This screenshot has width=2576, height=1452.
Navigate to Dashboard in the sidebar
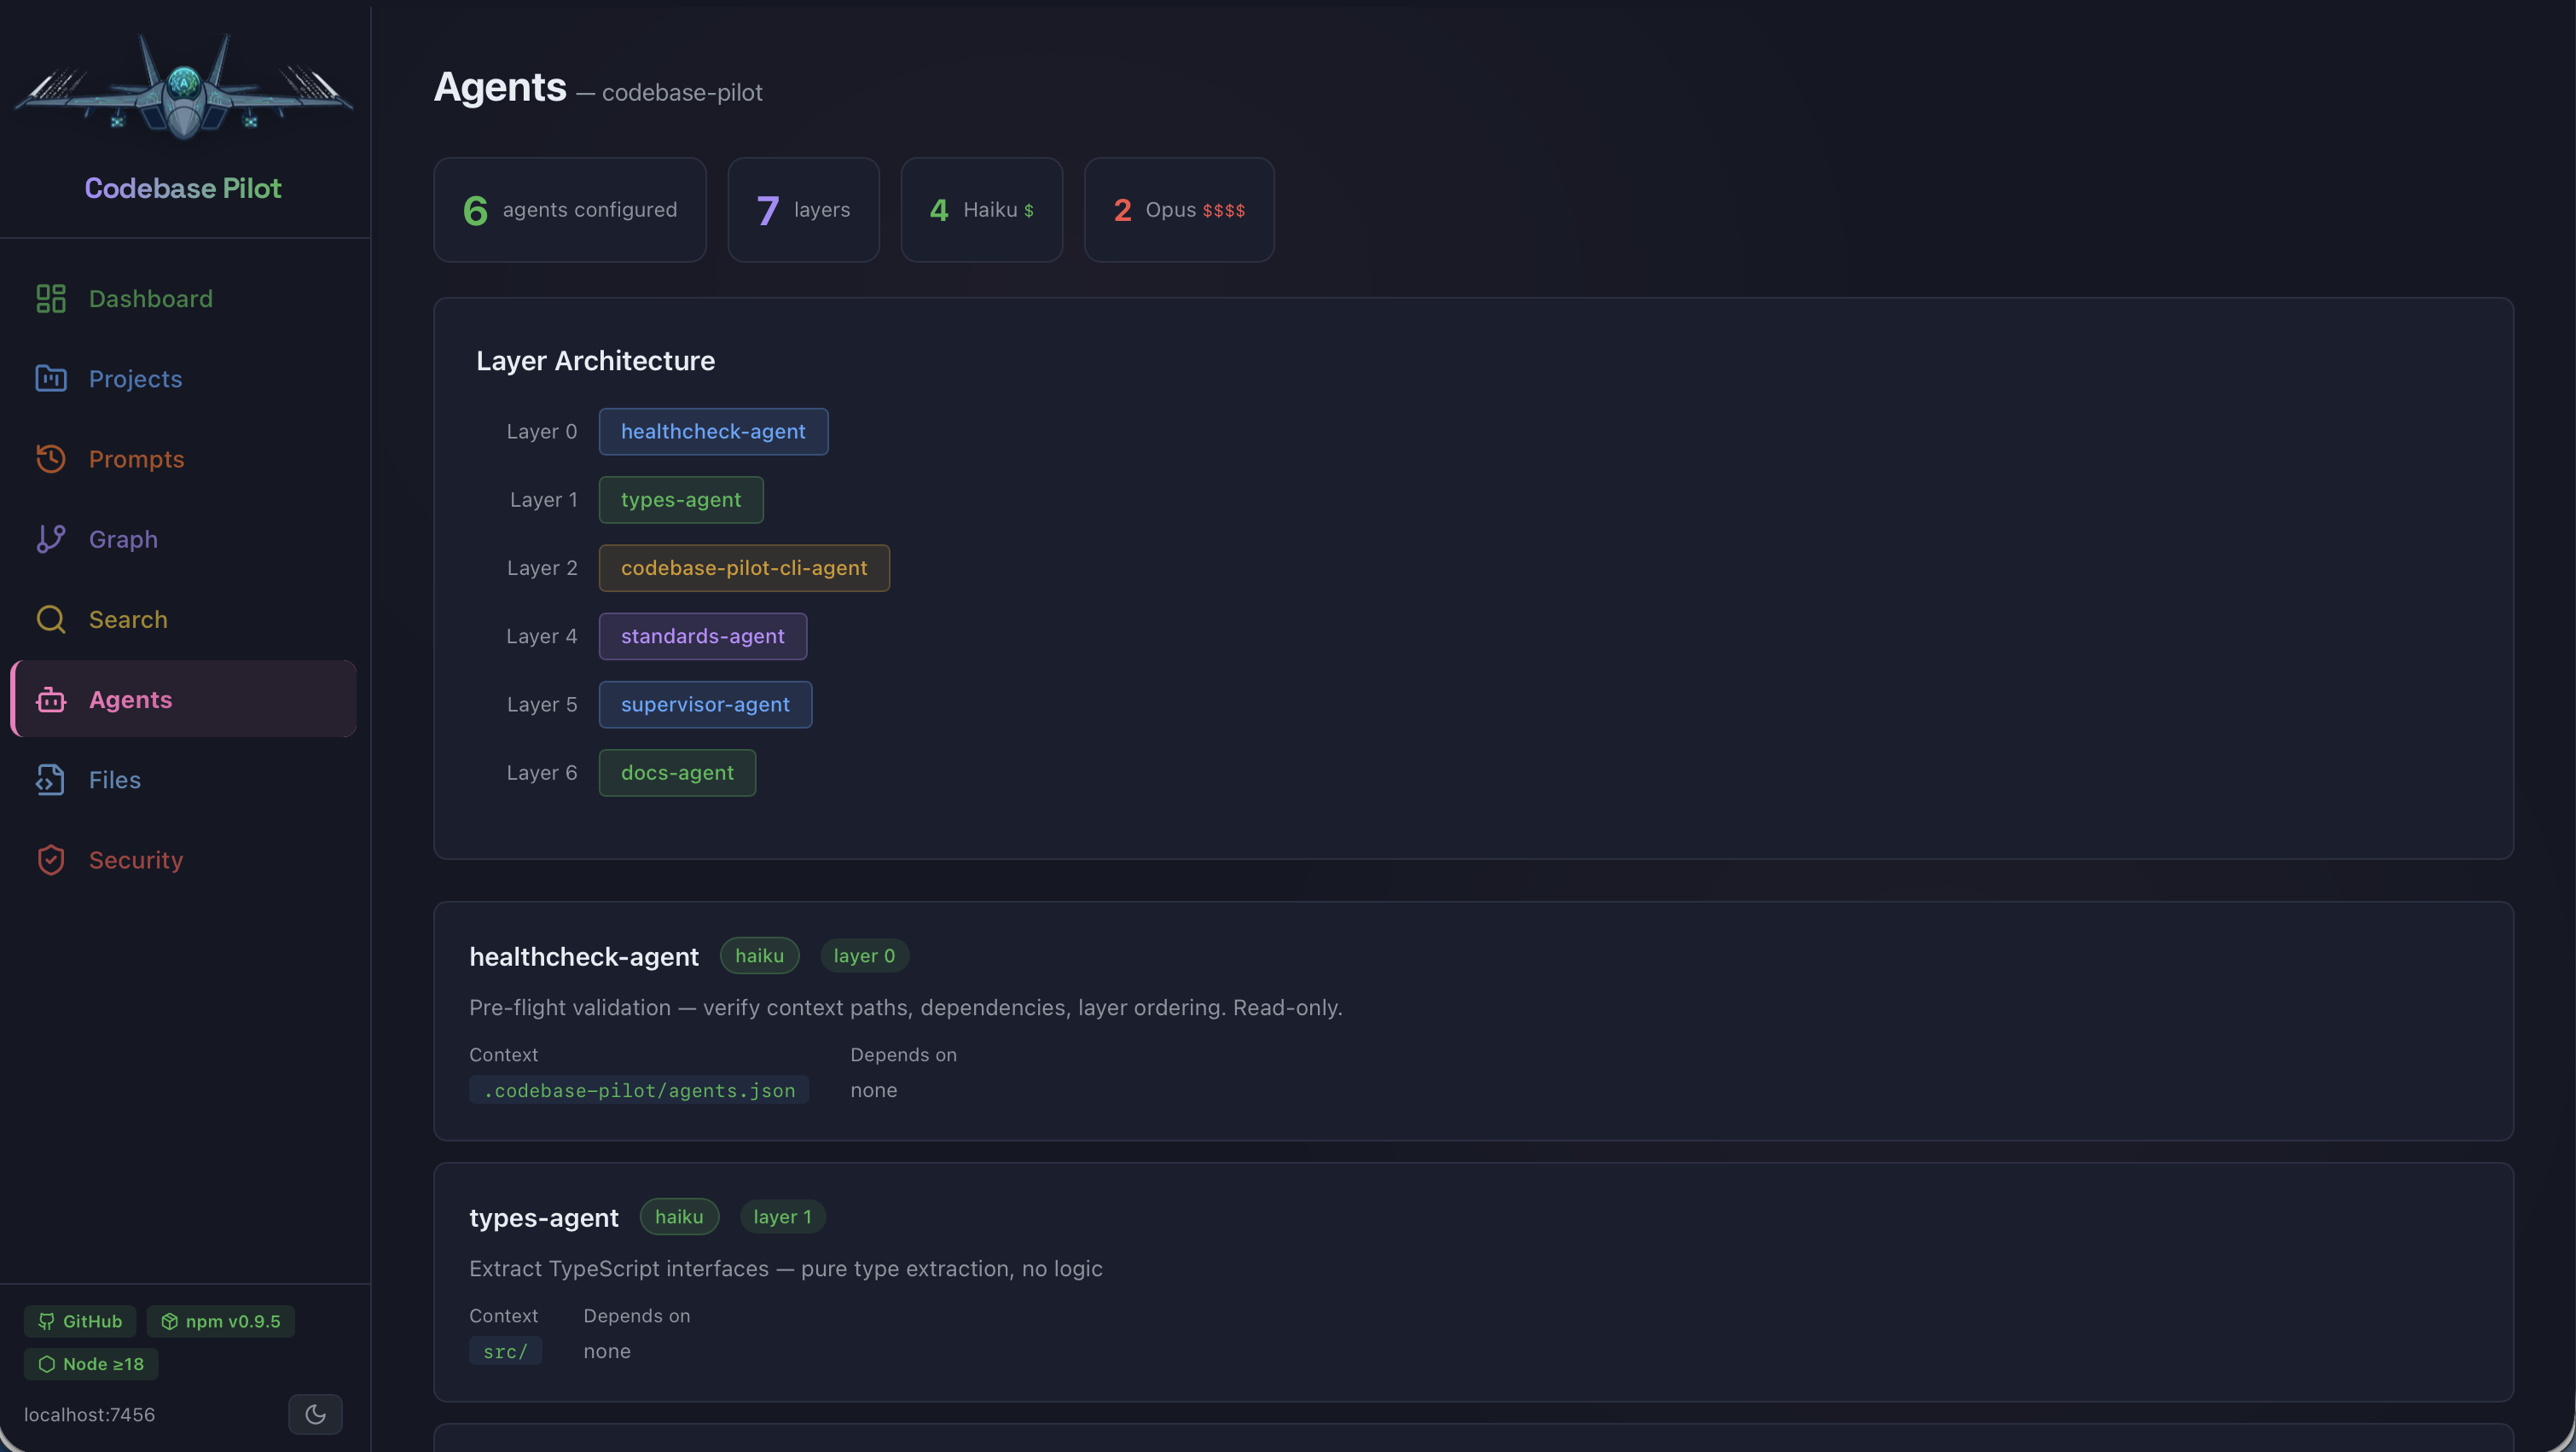point(151,298)
